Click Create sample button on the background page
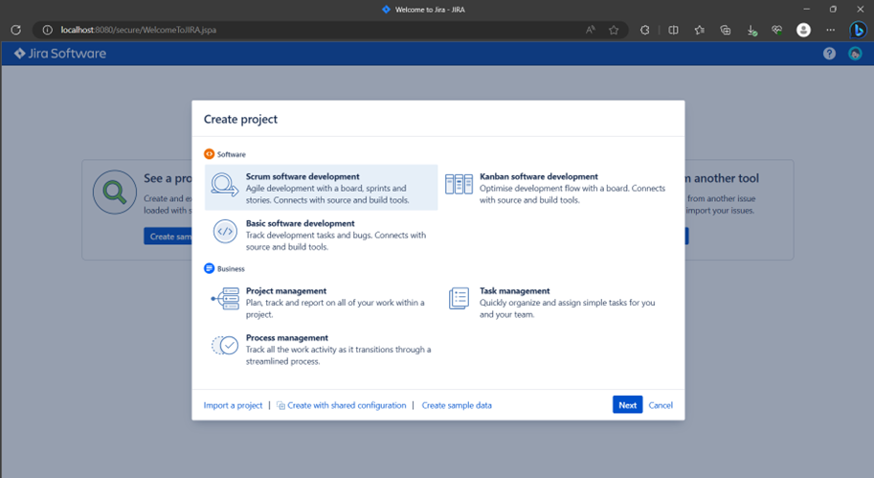The image size is (874, 478). click(168, 236)
